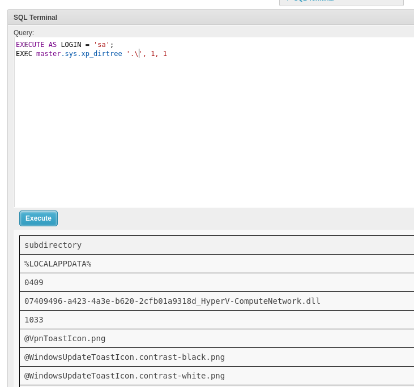Click the Execute button
Image resolution: width=414 pixels, height=387 pixels.
(39, 218)
